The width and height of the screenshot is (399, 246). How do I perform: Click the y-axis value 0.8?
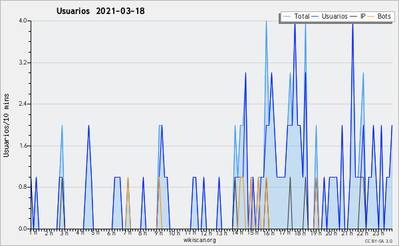(x=23, y=187)
